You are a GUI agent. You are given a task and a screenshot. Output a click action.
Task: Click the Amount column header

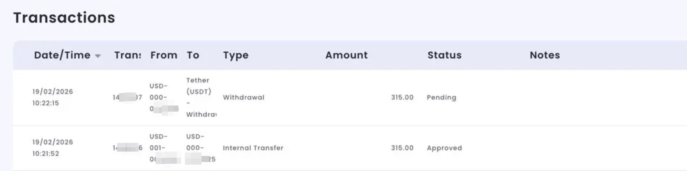coord(346,55)
